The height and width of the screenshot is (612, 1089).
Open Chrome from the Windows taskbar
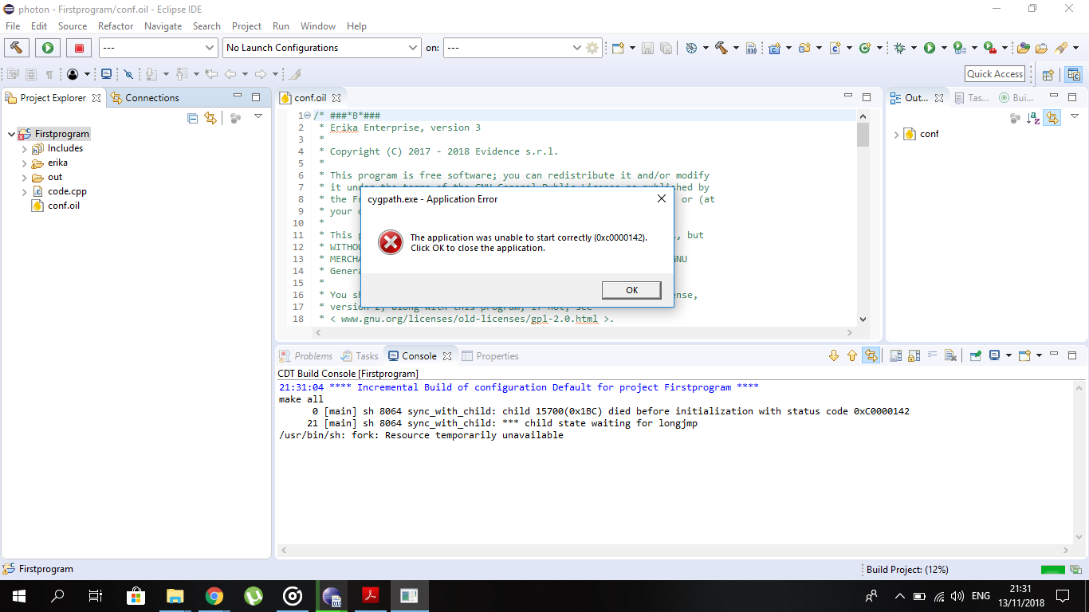pos(214,596)
